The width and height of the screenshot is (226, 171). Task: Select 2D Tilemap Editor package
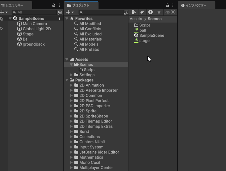(96, 121)
